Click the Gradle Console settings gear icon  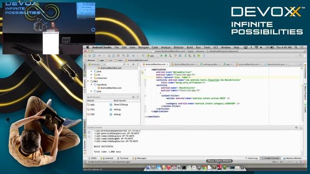click(296, 128)
